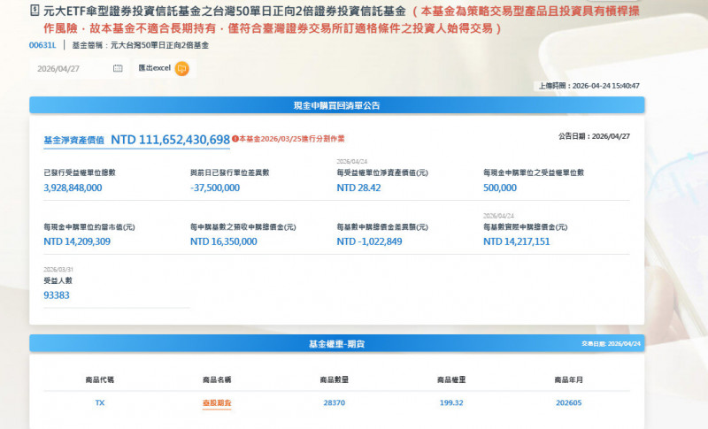Open the 臺股期貨 product name link
708x429 pixels.
tap(217, 402)
